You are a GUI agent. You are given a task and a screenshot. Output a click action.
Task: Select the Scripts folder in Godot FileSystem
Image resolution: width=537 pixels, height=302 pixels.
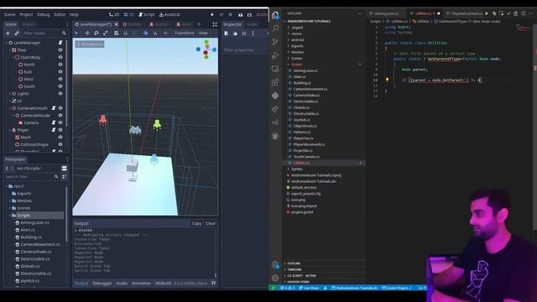pos(23,216)
